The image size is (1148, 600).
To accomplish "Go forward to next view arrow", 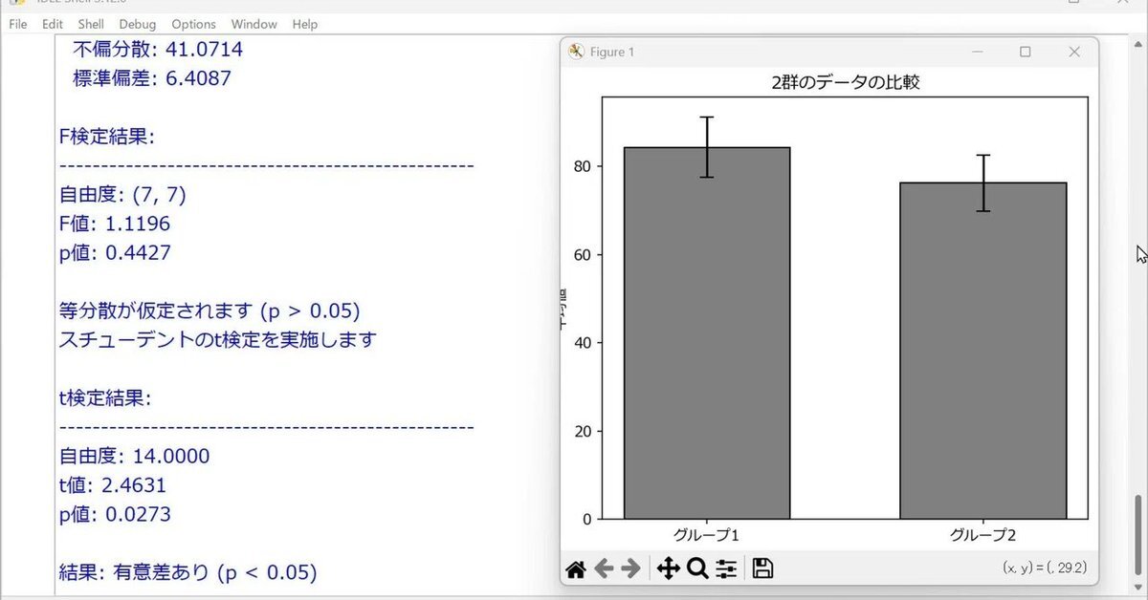I will tap(630, 569).
